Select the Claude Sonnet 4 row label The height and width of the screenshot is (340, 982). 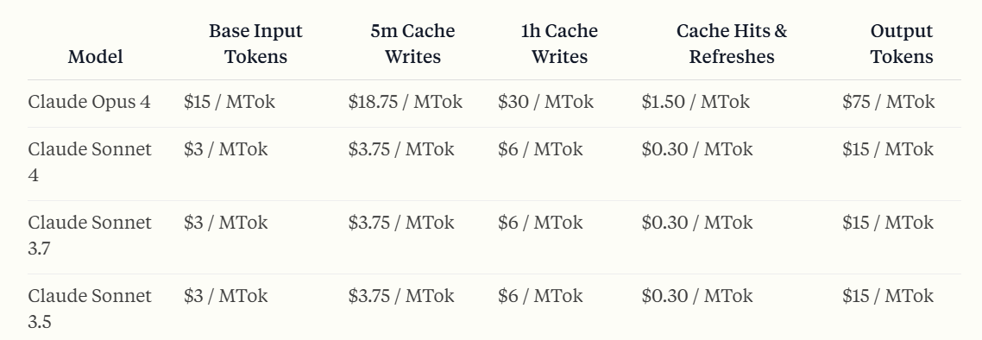tap(90, 162)
